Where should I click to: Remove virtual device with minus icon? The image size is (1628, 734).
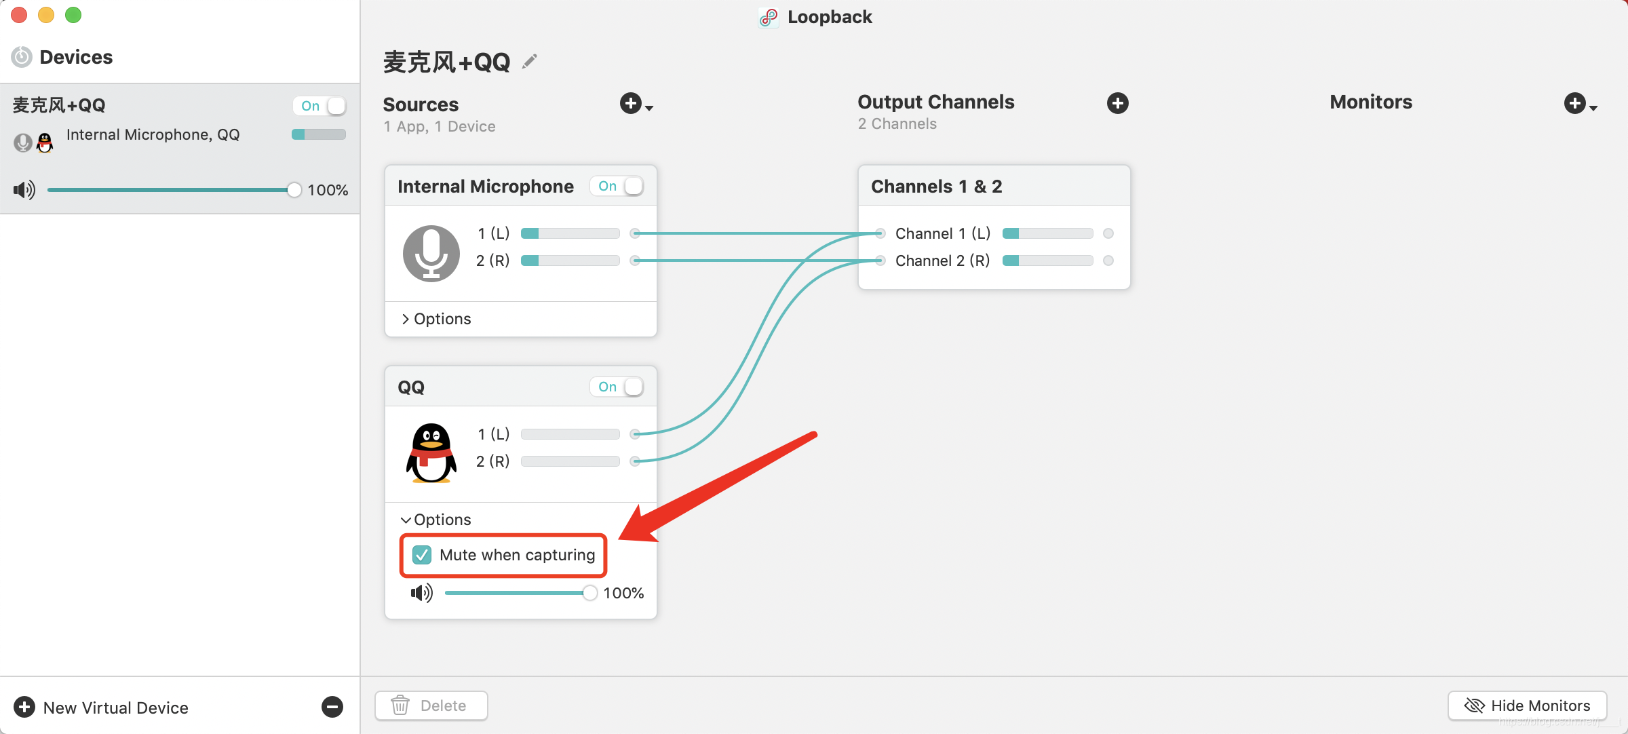[x=332, y=707]
